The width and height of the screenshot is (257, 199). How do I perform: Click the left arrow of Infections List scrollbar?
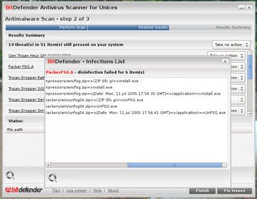48,165
